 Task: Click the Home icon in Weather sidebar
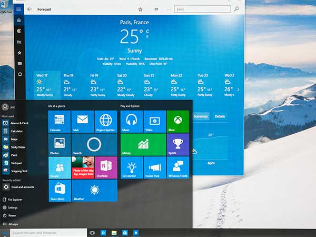[x=19, y=21]
